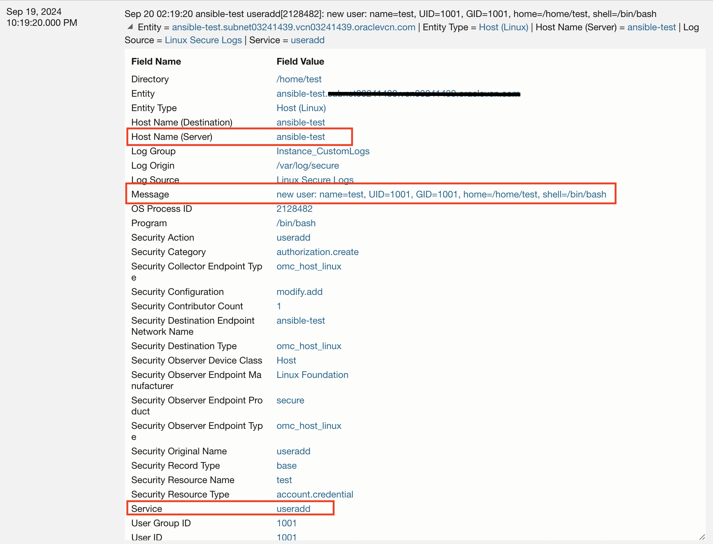This screenshot has width=713, height=544.
Task: Click the authorization.create Security Category value
Action: 317,252
